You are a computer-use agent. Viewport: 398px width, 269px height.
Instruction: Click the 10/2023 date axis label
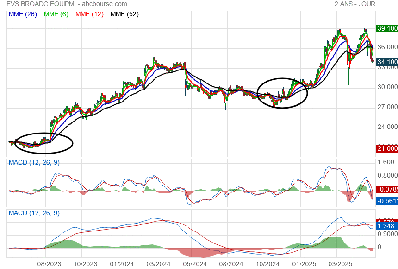tap(85, 264)
